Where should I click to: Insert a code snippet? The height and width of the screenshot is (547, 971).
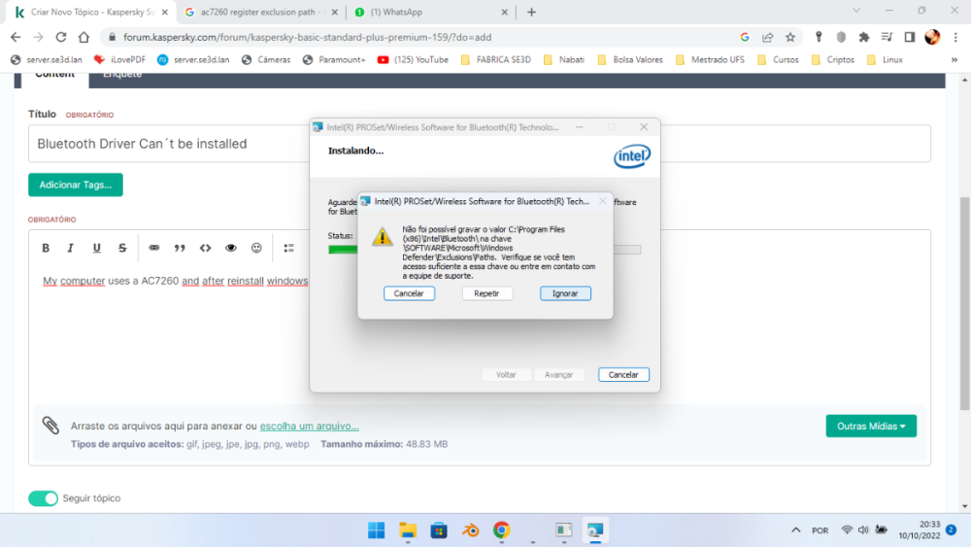point(206,248)
